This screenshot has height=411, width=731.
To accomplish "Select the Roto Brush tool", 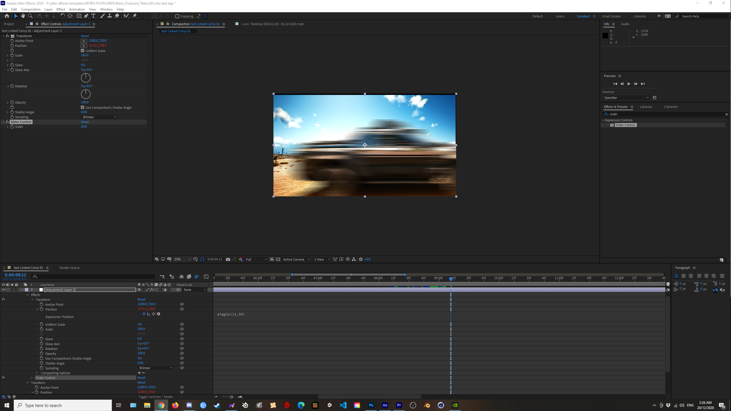I will pyautogui.click(x=126, y=16).
